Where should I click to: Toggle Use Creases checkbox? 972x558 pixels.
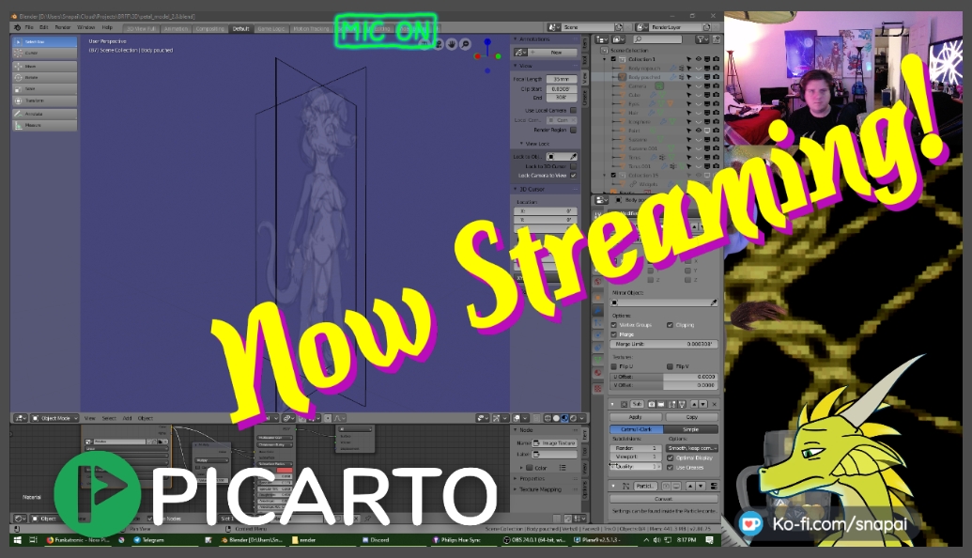point(671,467)
